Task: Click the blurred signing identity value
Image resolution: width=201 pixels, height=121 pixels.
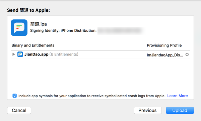Action: (x=121, y=31)
